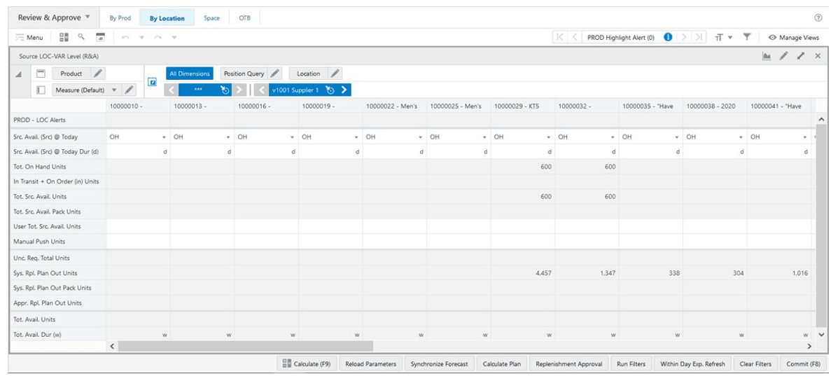Screen dimensions: 838x381
Task: Click the row axis layout icon beside Measure
Action: (41, 90)
